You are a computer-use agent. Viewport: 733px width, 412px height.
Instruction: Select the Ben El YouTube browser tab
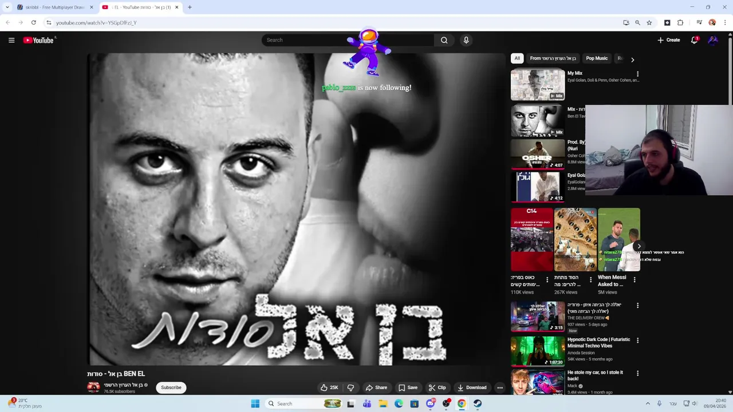click(x=140, y=7)
